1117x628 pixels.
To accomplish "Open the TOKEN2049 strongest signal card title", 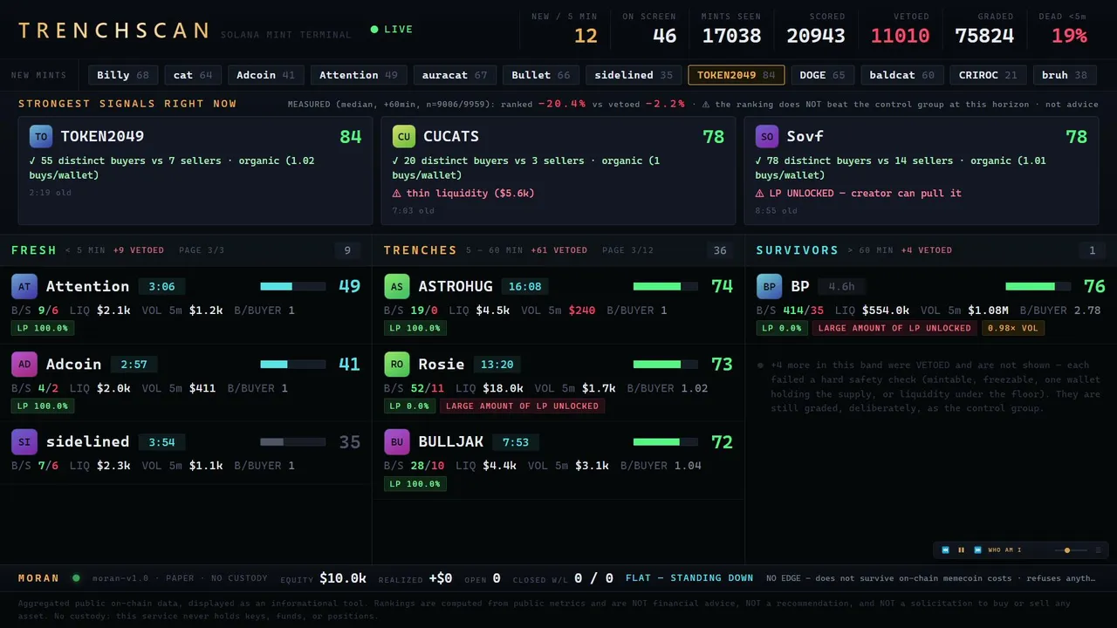I will click(x=102, y=137).
